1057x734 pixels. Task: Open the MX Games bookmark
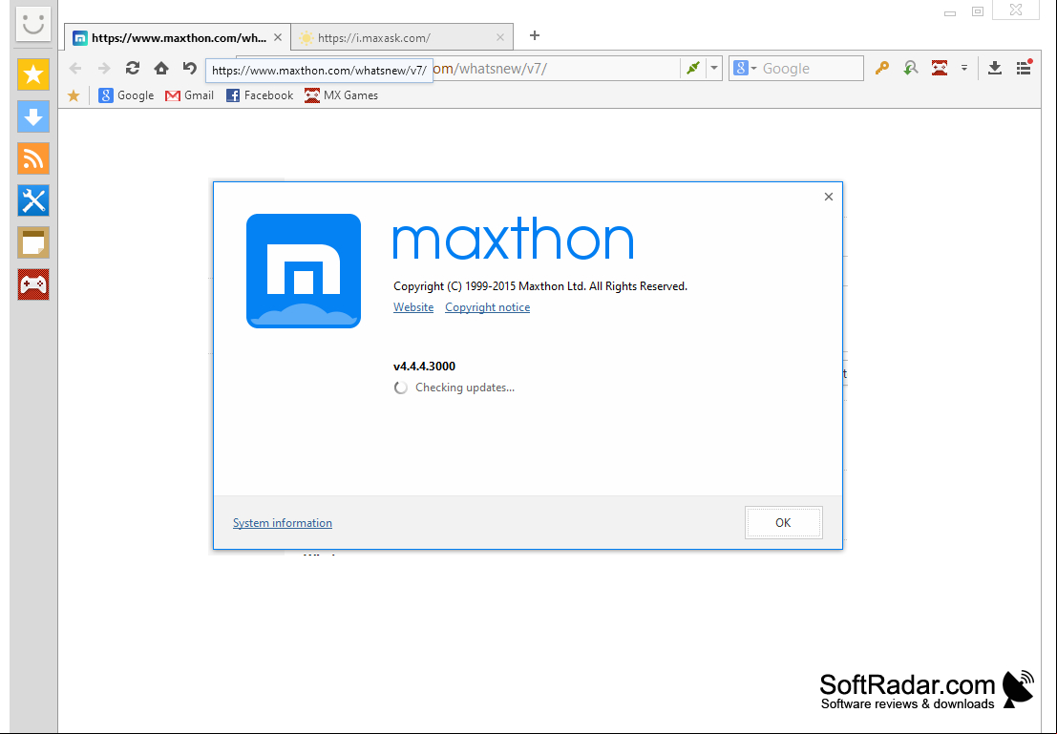pyautogui.click(x=341, y=95)
